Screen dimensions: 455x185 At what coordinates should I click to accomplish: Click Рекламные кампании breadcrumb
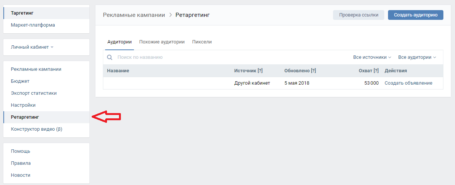pyautogui.click(x=134, y=15)
